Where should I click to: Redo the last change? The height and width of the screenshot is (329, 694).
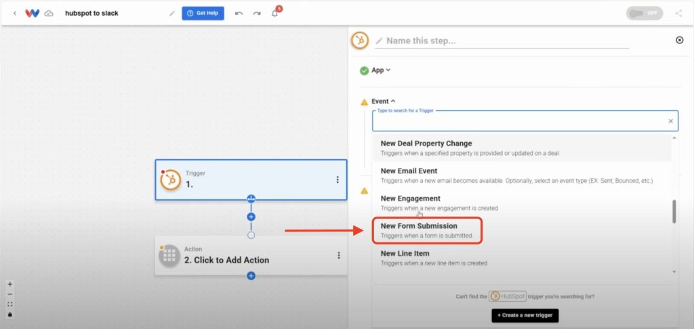coord(257,14)
